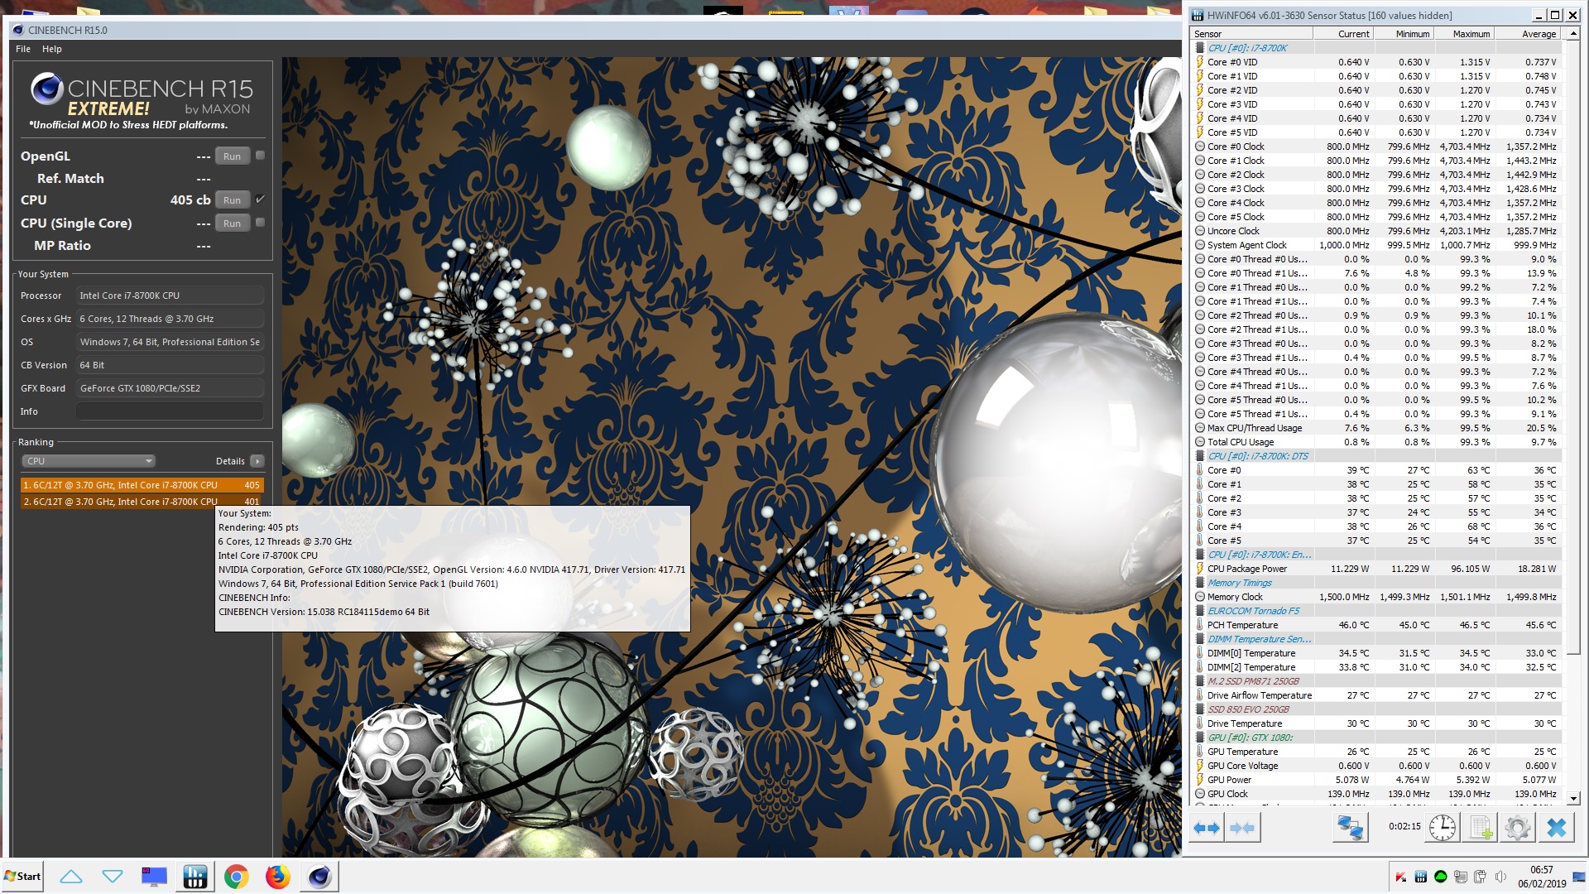Toggle CPU (Single Core) checkbox
1589x894 pixels.
click(260, 223)
